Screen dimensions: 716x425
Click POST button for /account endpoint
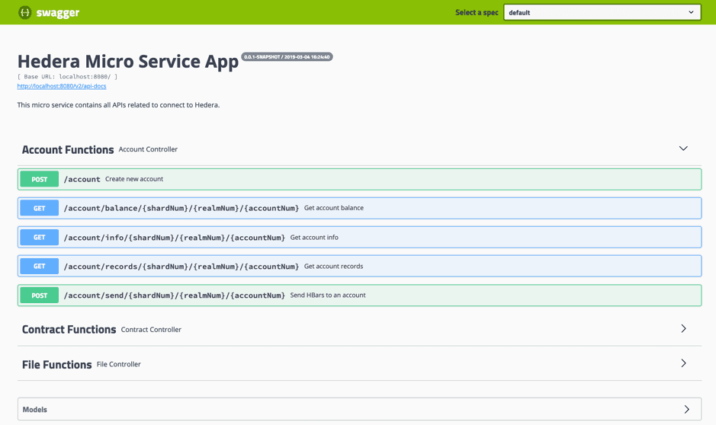pos(40,179)
